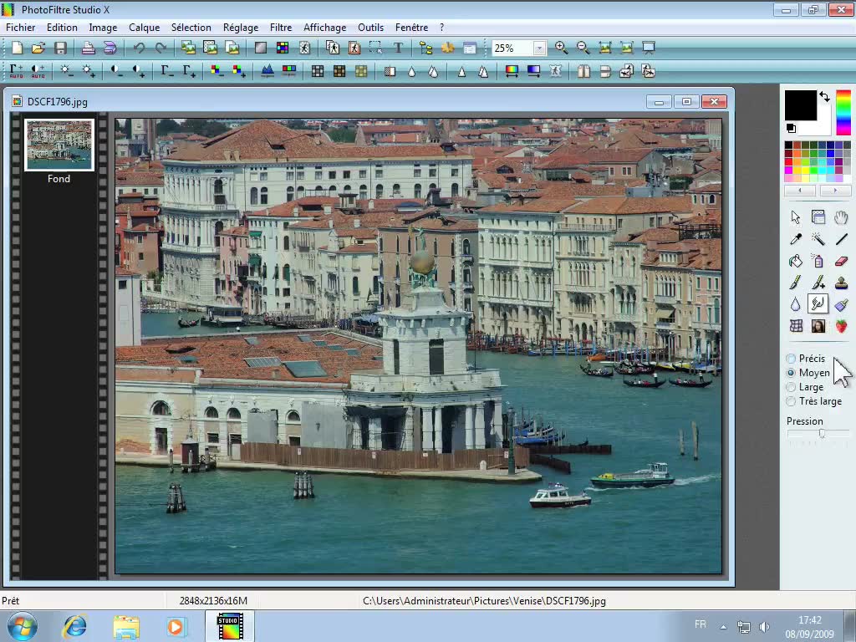Choose the Large radio option
The height and width of the screenshot is (642, 856).
791,387
